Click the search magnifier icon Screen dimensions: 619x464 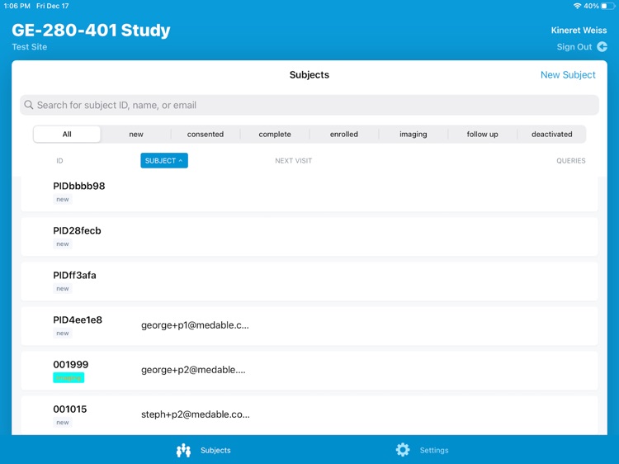coord(28,105)
